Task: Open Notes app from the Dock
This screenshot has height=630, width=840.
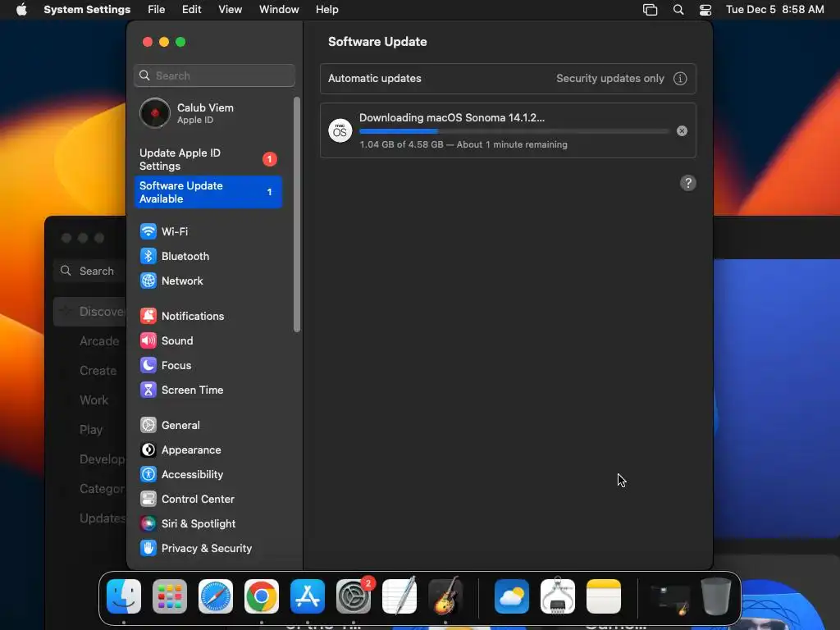Action: click(x=604, y=596)
